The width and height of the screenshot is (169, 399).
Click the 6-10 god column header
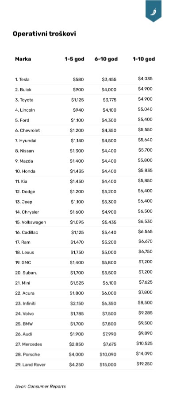(106, 59)
